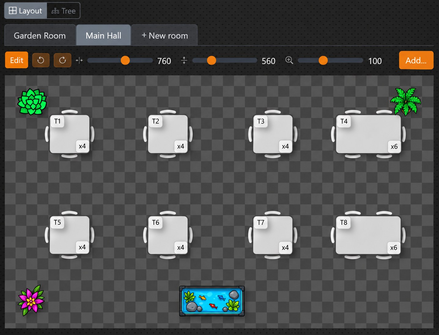Open the Main Hall tab

tap(103, 35)
